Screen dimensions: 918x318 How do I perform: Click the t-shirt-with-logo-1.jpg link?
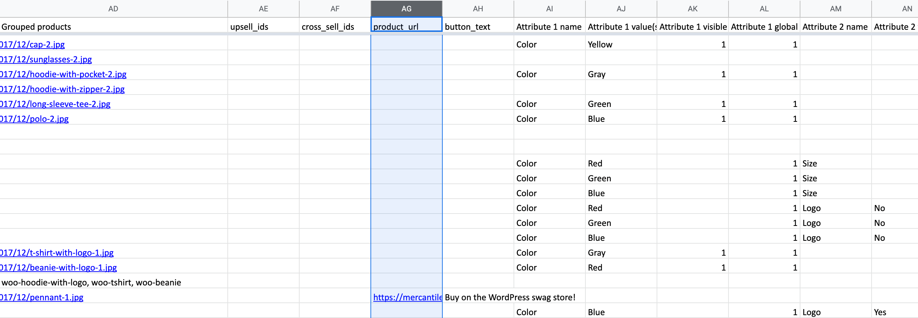57,253
